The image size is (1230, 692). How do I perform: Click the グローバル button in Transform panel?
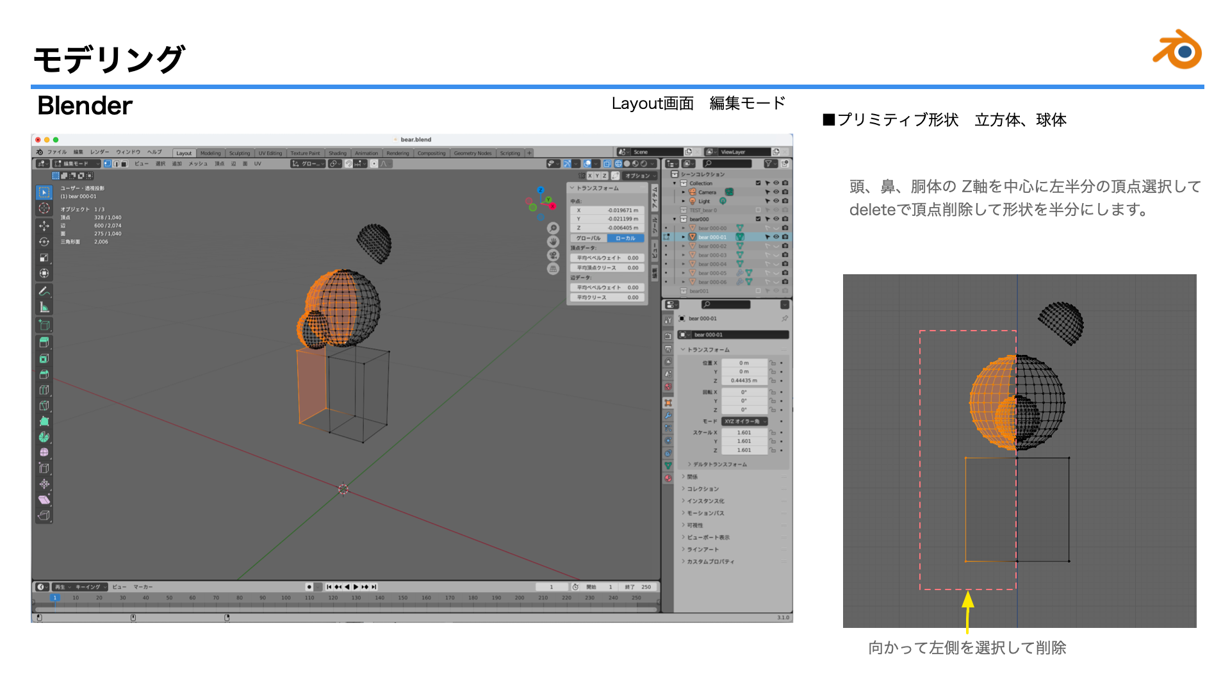[588, 238]
